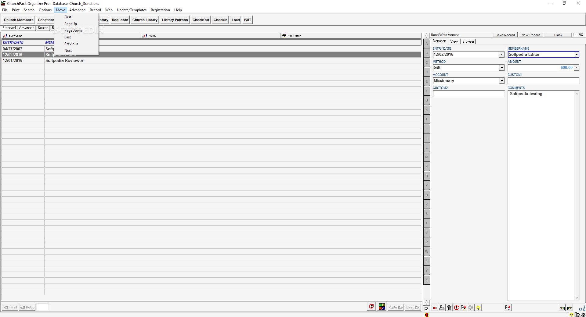Screen dimensions: 586x317
Task: Select the Donation tab
Action: point(439,41)
